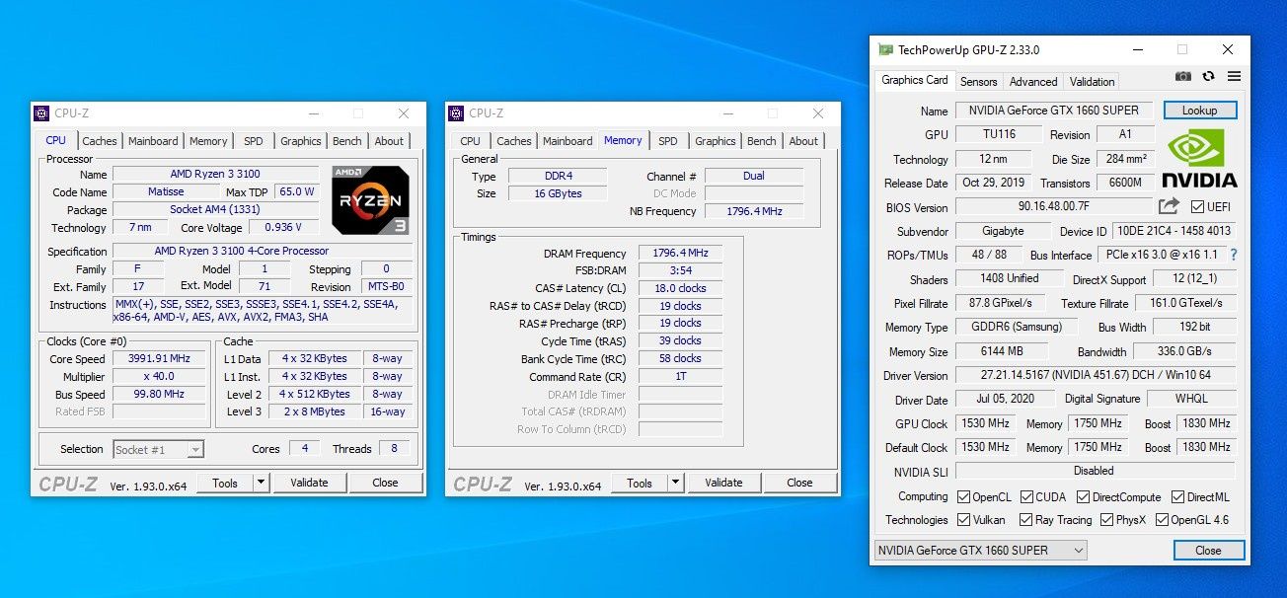1287x598 pixels.
Task: Switch to Caches tab in left CPU-Z window
Action: tap(100, 141)
